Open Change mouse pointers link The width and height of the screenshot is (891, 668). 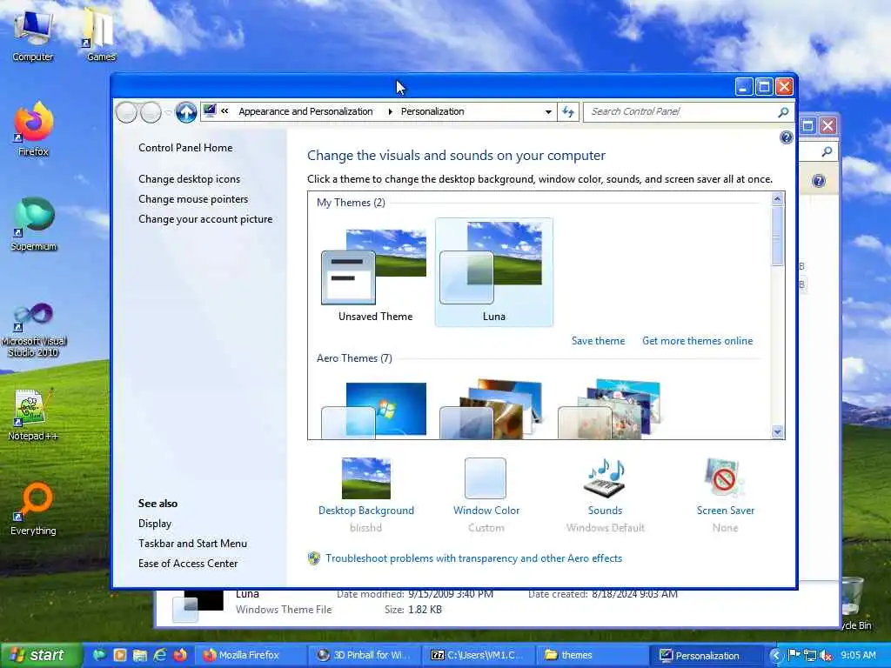[x=193, y=199]
